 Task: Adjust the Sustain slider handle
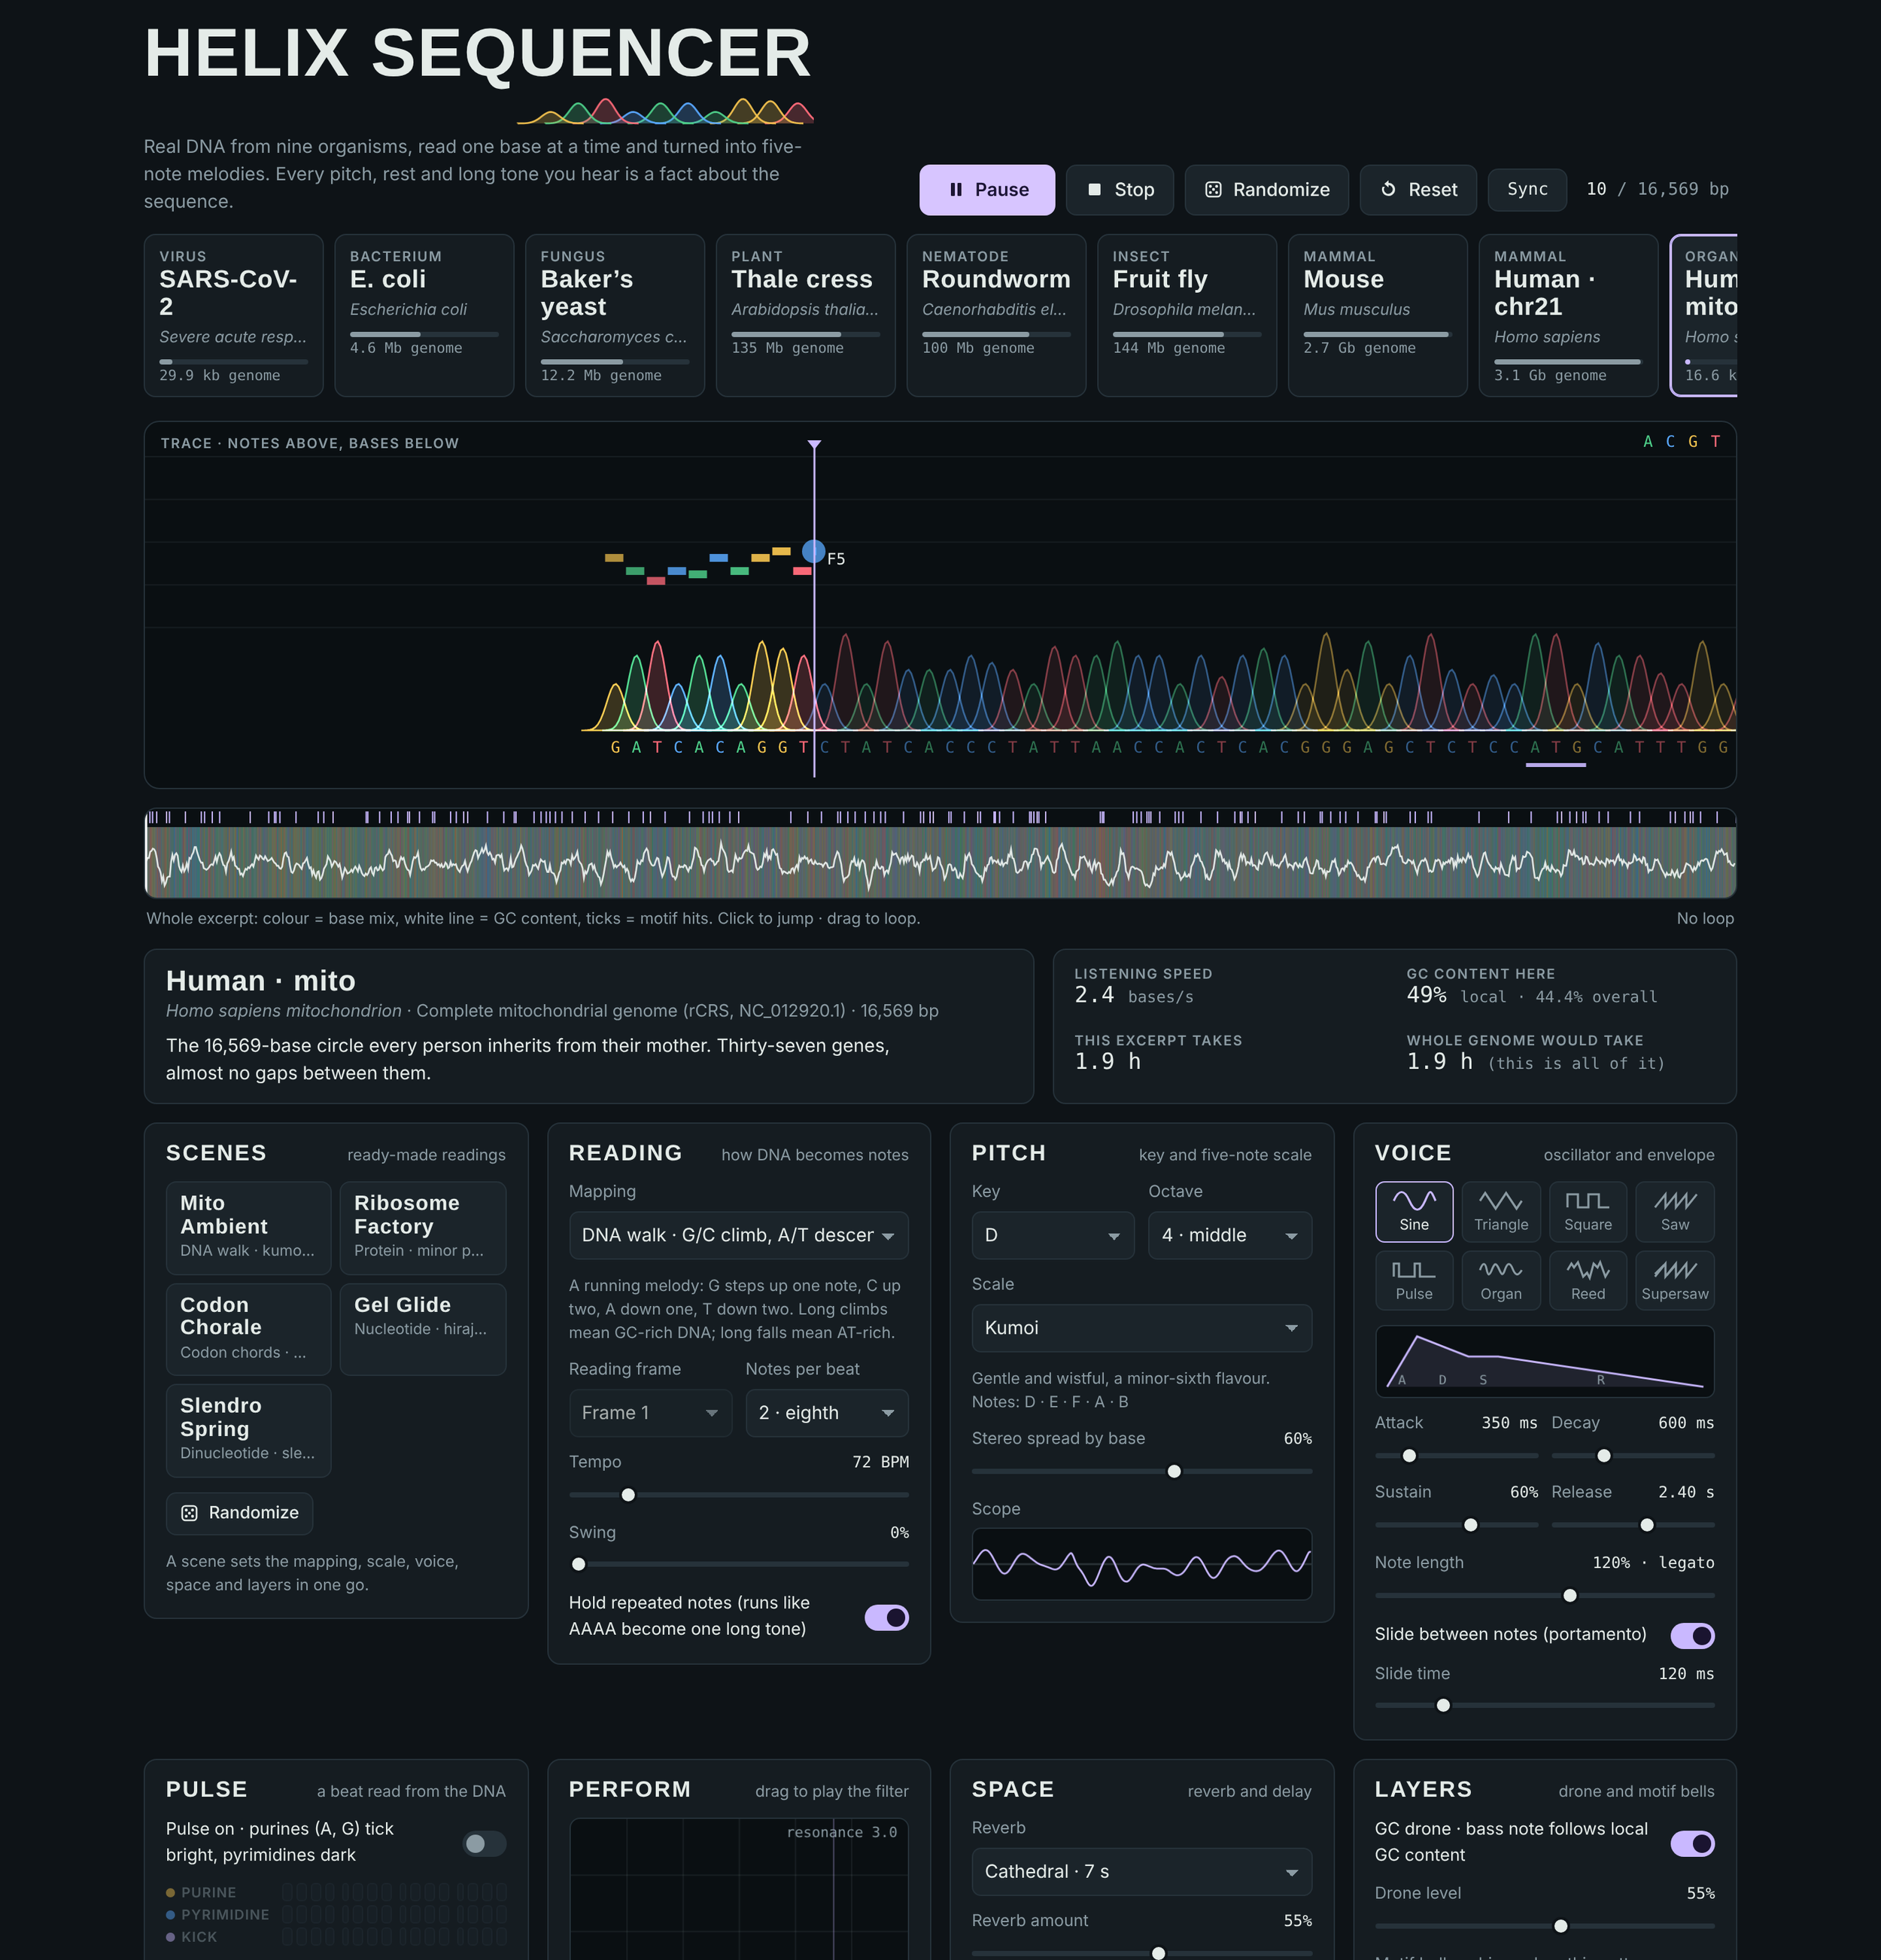pyautogui.click(x=1470, y=1525)
